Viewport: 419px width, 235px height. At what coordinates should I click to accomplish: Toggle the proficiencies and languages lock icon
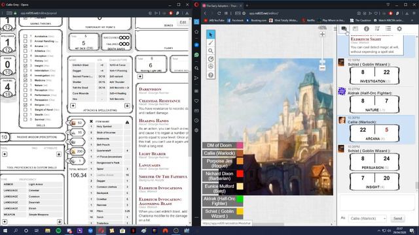coord(60,222)
